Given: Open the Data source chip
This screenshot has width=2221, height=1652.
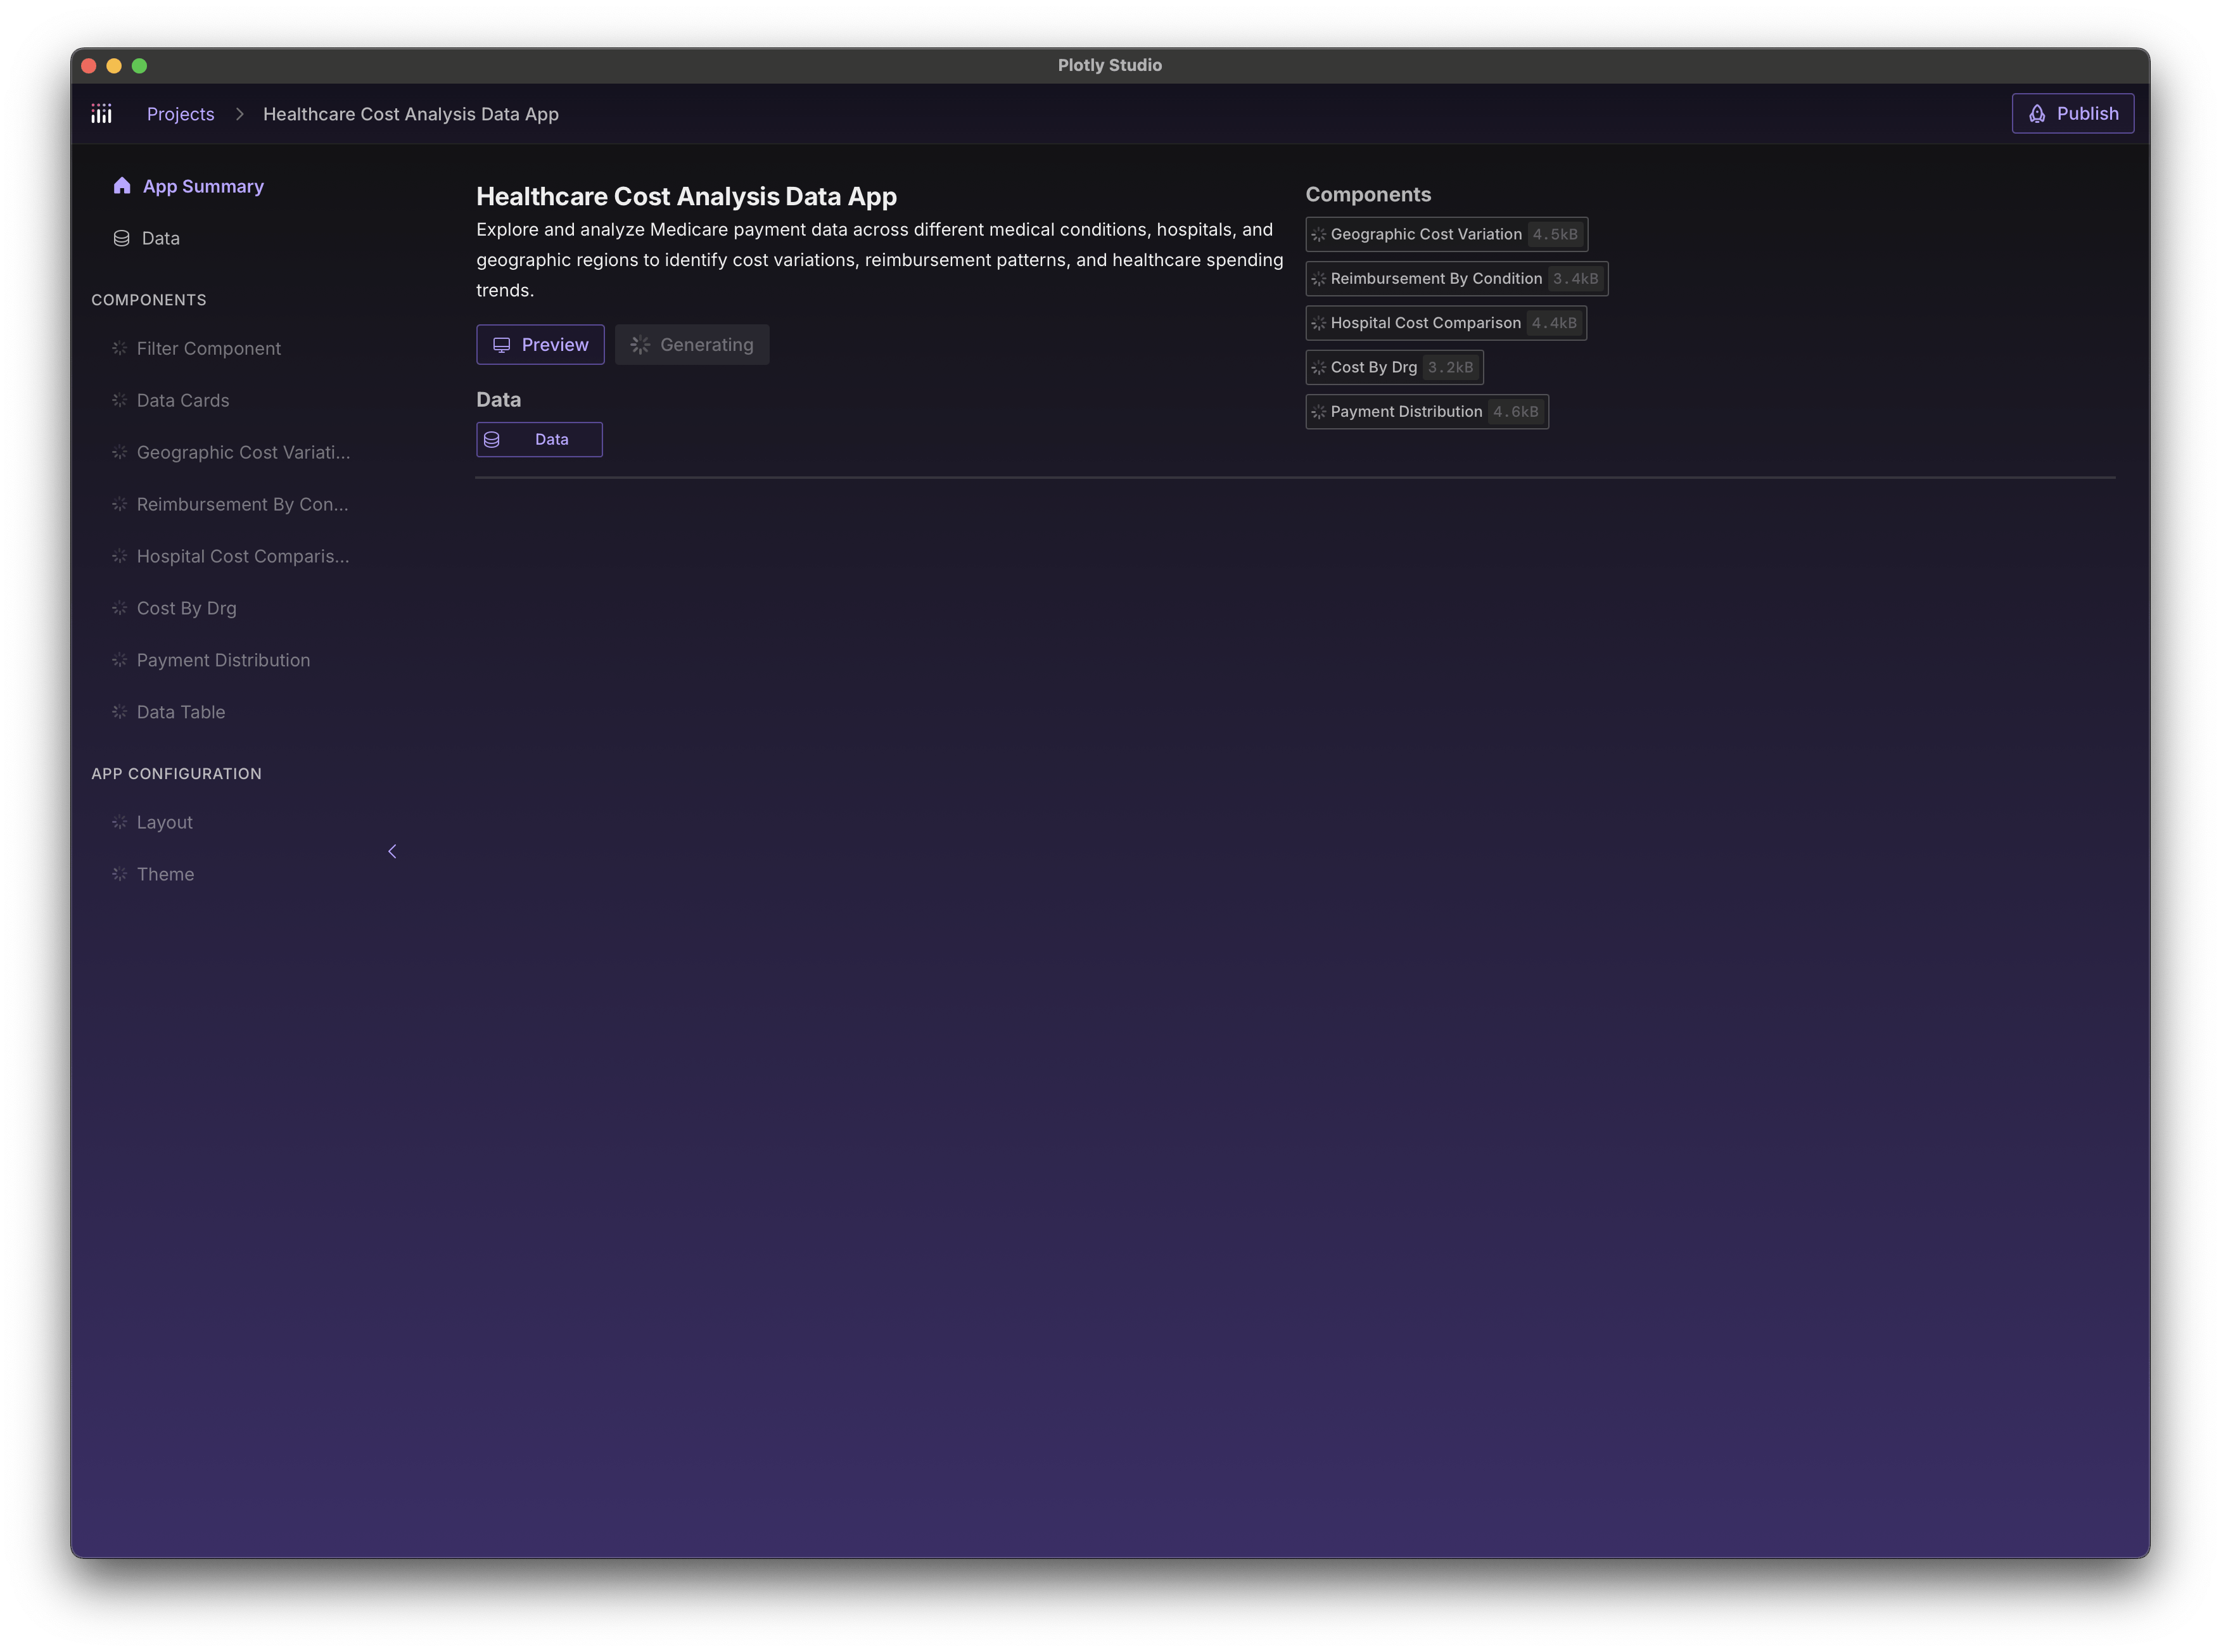Looking at the screenshot, I should tap(539, 439).
